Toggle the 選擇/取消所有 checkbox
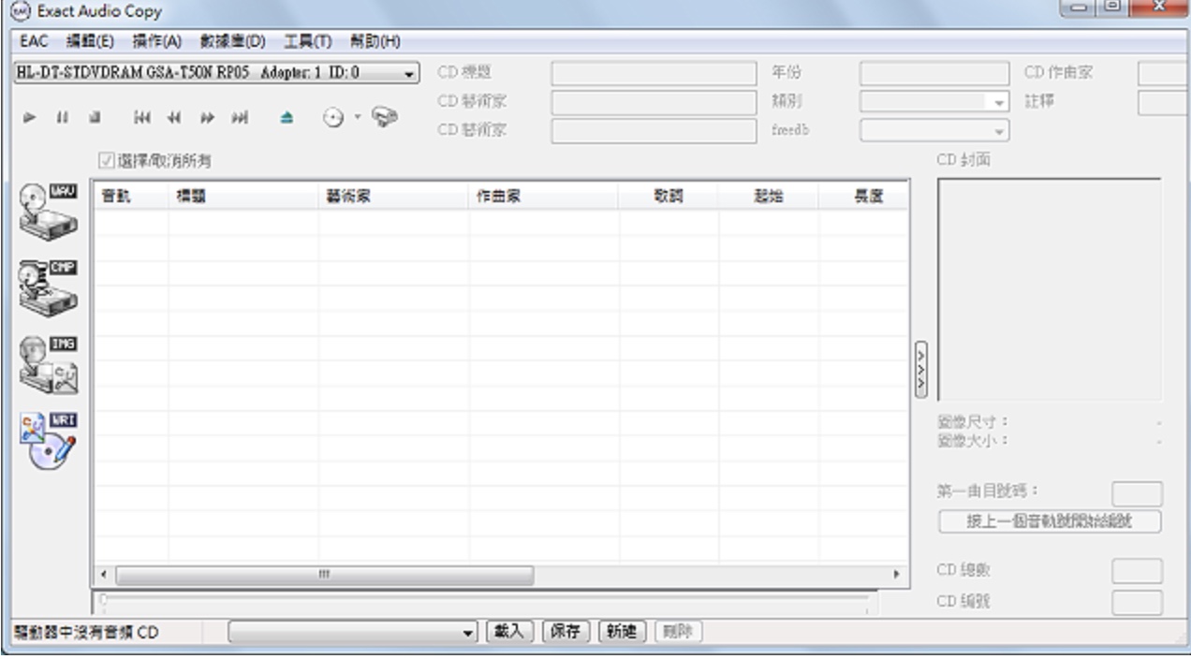This screenshot has width=1191, height=659. (x=106, y=161)
